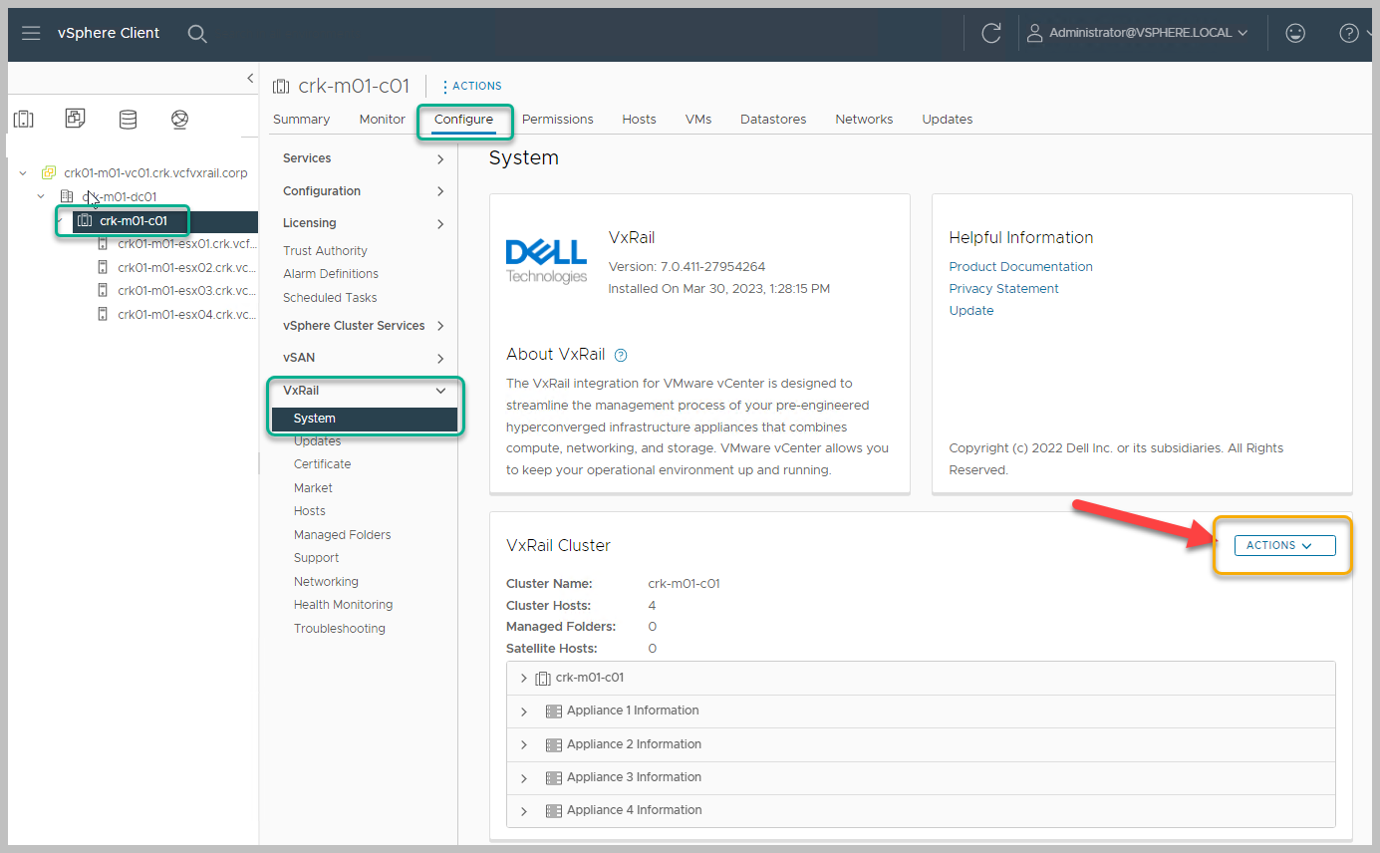Open the Product Documentation link

click(1020, 266)
